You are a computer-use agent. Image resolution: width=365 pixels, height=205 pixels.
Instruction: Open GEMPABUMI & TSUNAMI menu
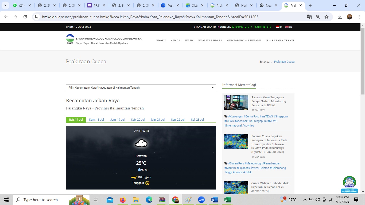click(244, 41)
